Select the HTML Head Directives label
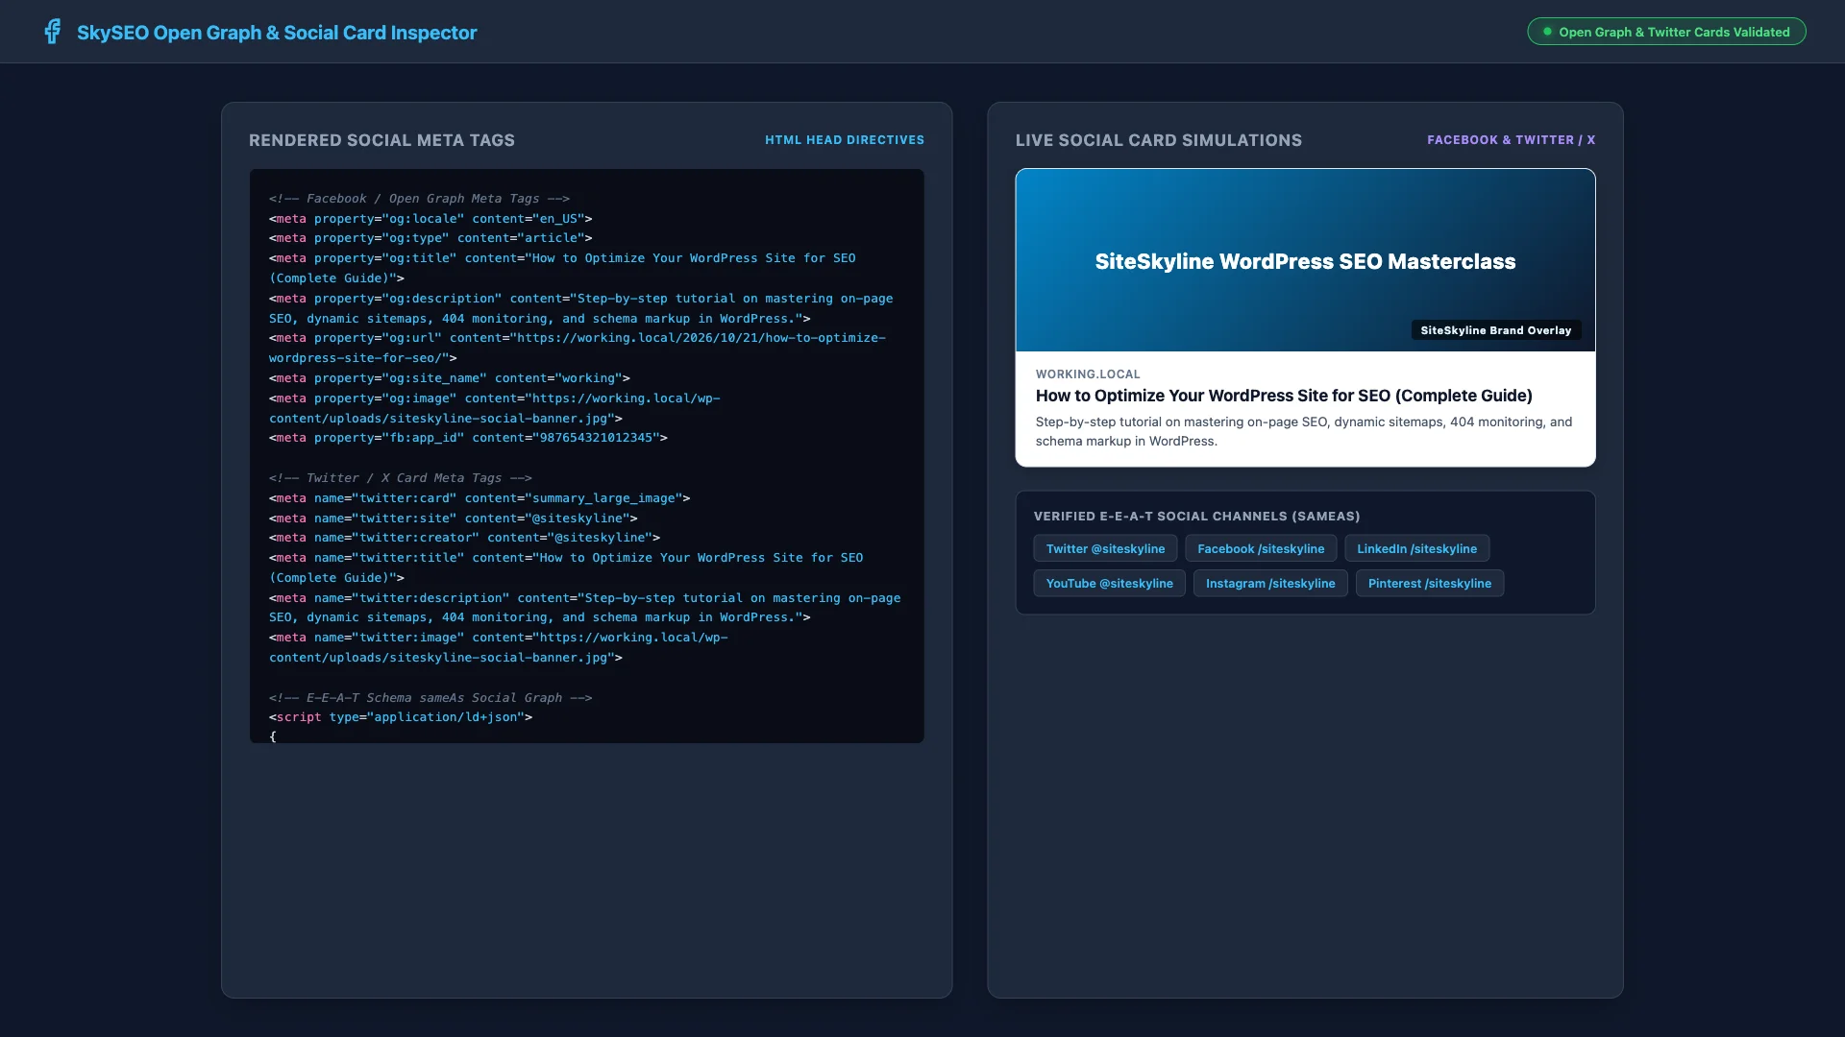 pyautogui.click(x=845, y=140)
